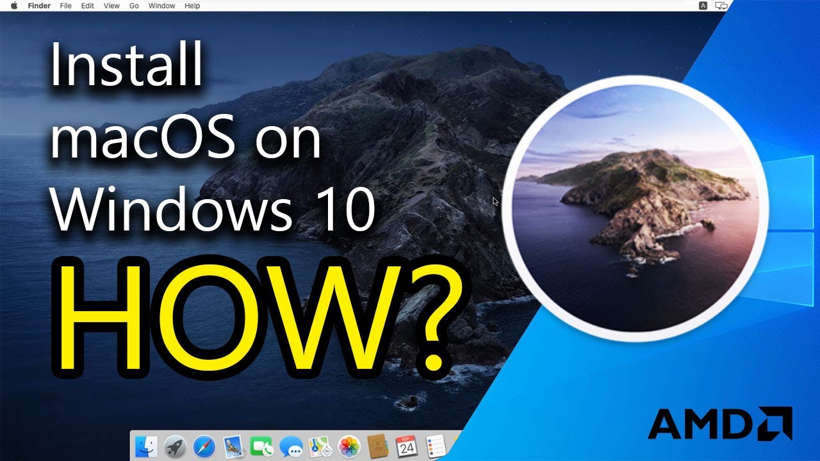820x461 pixels.
Task: Open Messages speech bubble icon
Action: coord(291,447)
